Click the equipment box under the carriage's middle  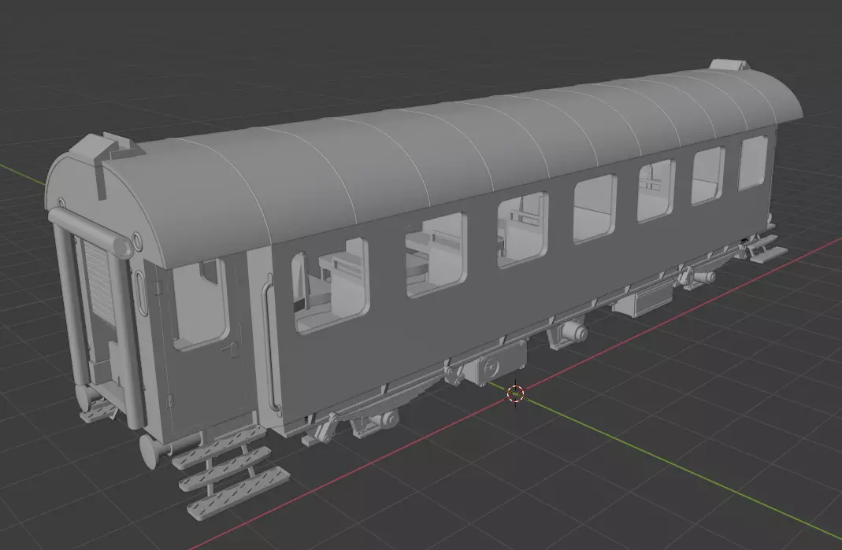pos(495,363)
